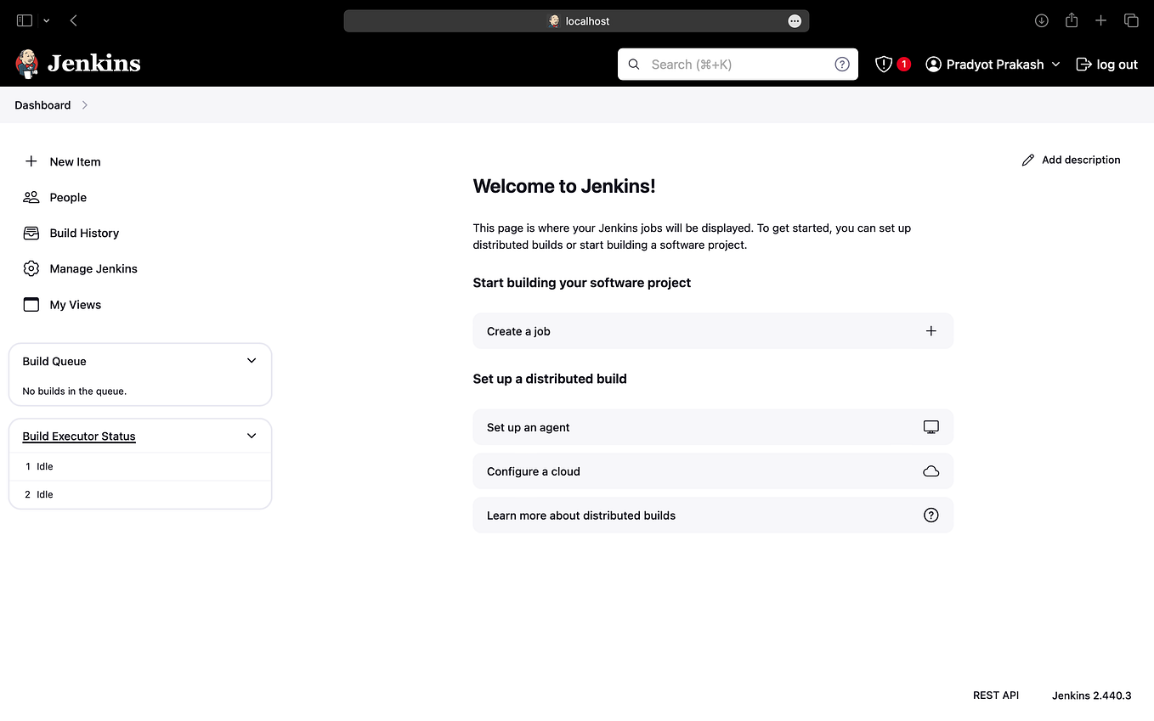Click the security warning shield icon
The image size is (1154, 721).
[x=884, y=64]
